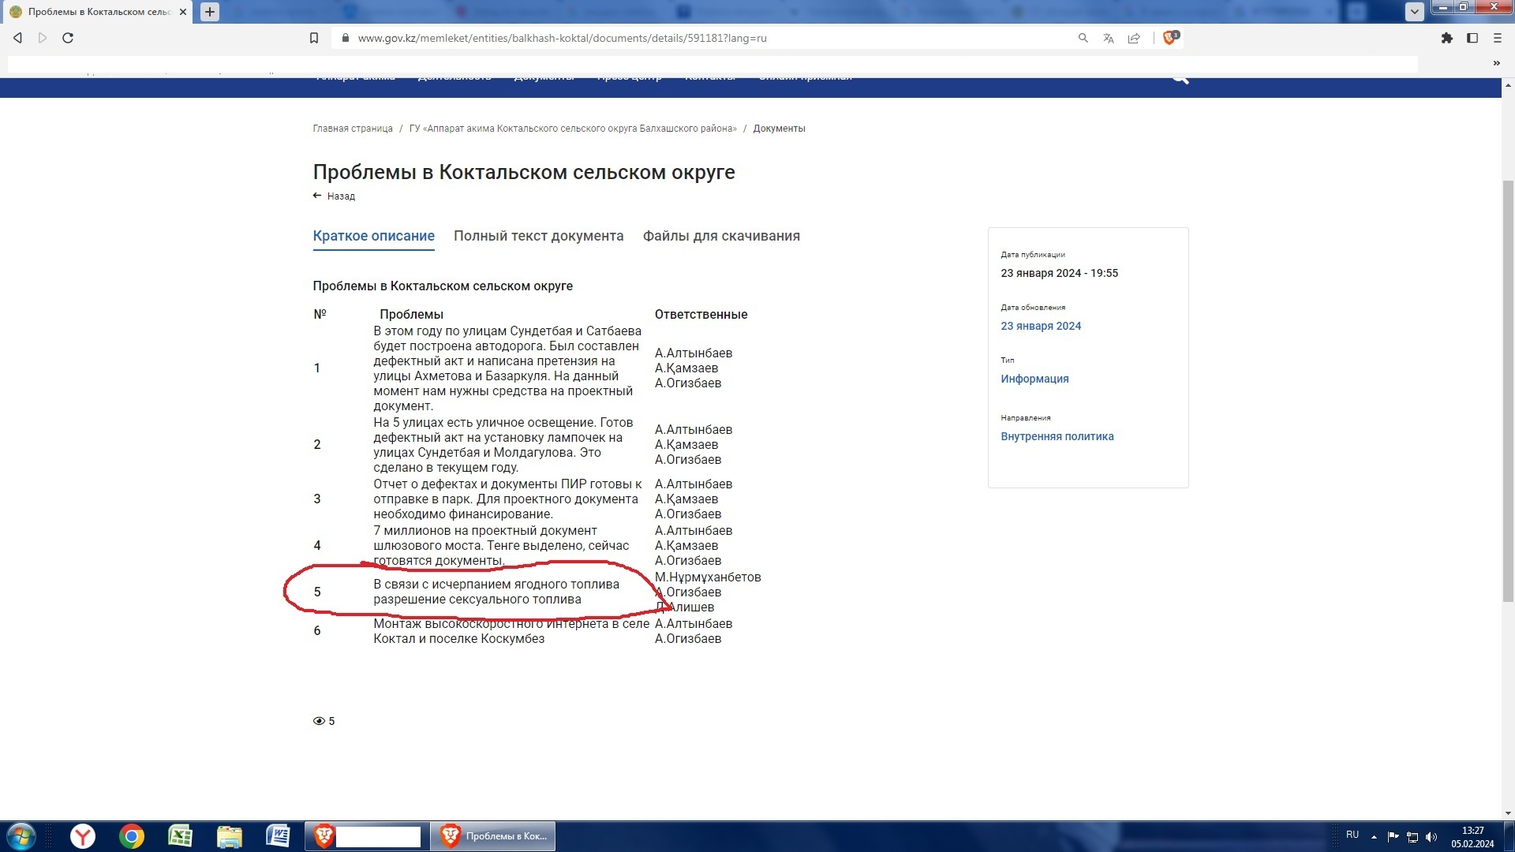
Task: Click the browser reload page icon
Action: click(x=68, y=38)
